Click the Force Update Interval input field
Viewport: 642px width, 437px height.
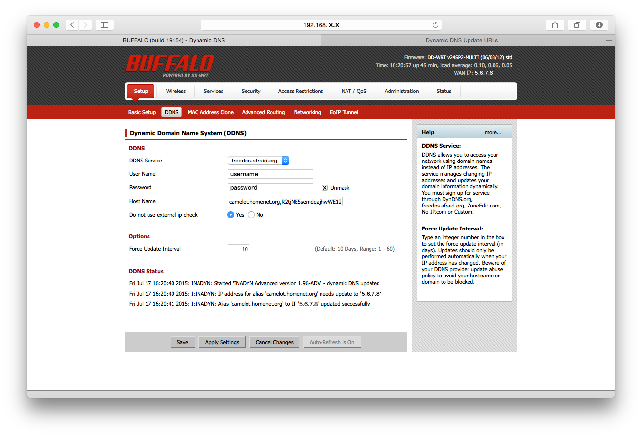pyautogui.click(x=238, y=249)
